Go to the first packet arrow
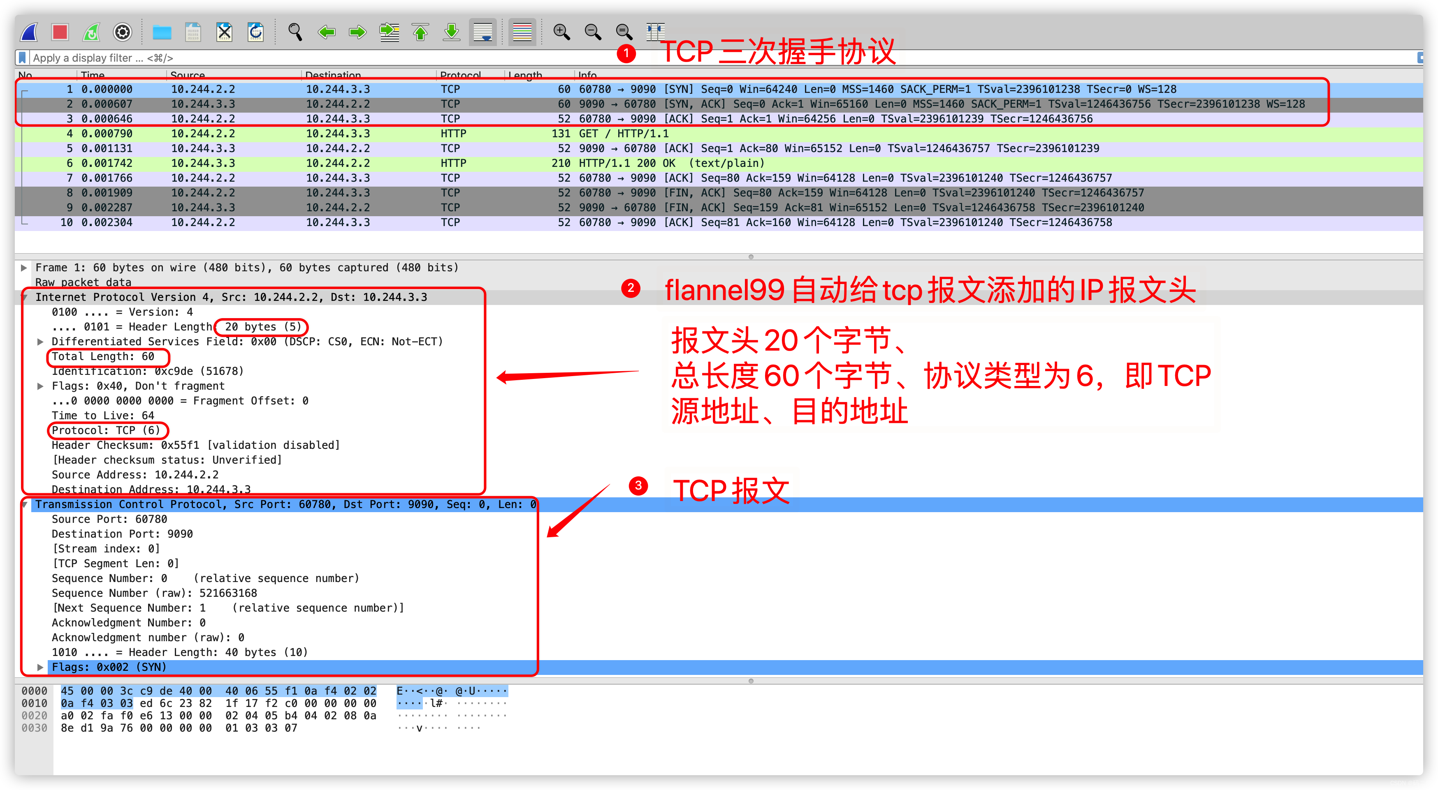1438x790 pixels. [420, 32]
